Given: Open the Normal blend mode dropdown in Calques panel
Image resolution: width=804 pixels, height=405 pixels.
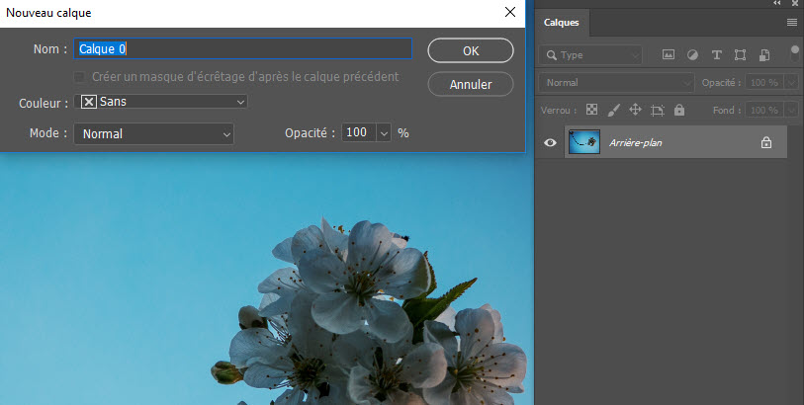Looking at the screenshot, I should (x=616, y=82).
